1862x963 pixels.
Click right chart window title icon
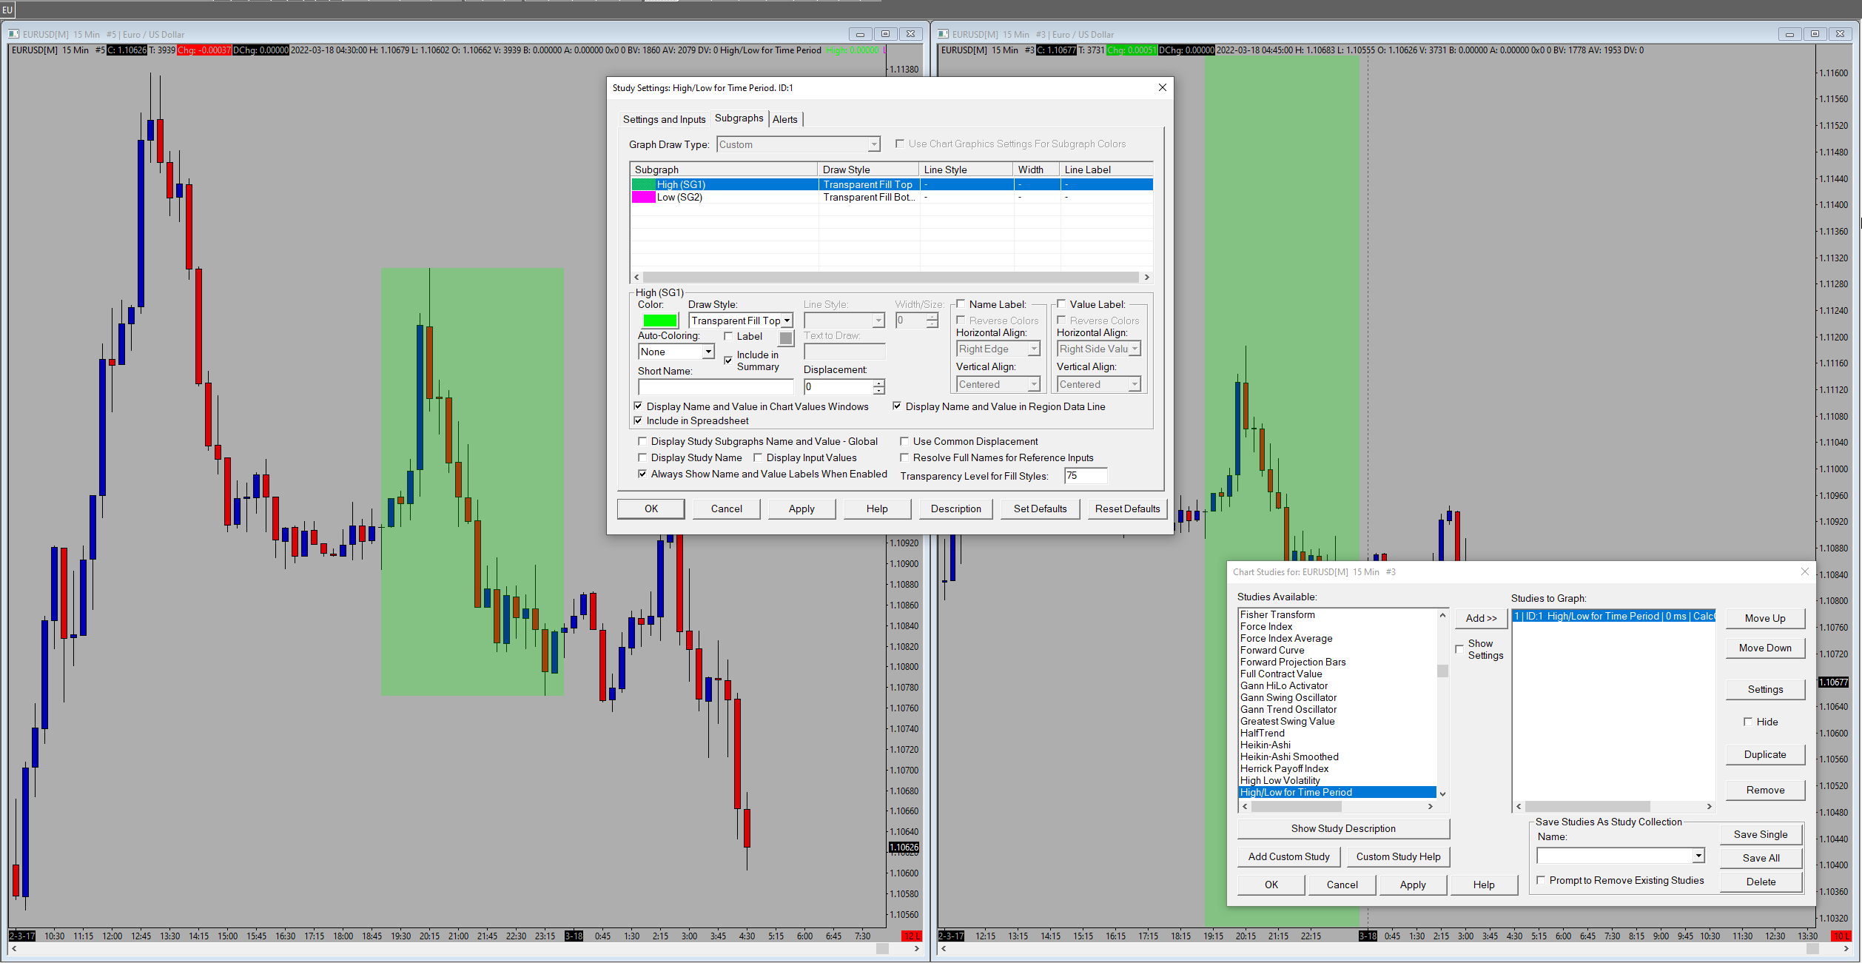tap(944, 34)
